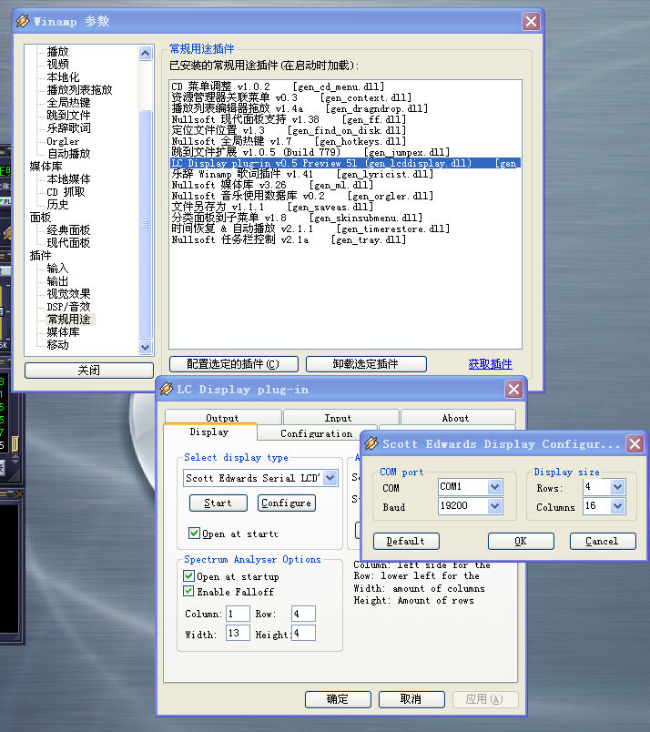Open the Rows dropdown
This screenshot has width=650, height=732.
617,487
